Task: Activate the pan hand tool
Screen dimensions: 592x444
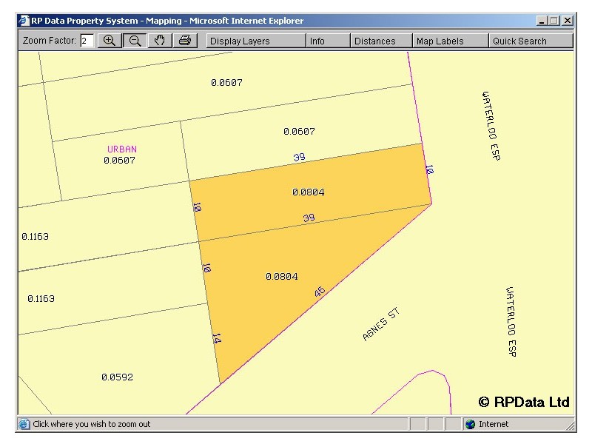Action: pos(159,41)
